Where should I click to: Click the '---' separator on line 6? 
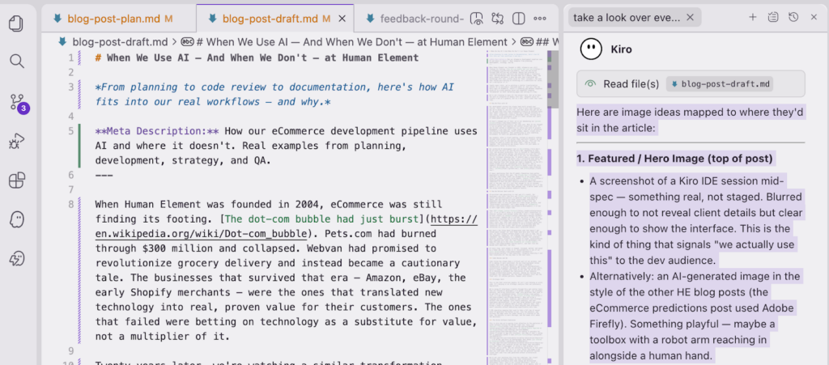tap(104, 175)
